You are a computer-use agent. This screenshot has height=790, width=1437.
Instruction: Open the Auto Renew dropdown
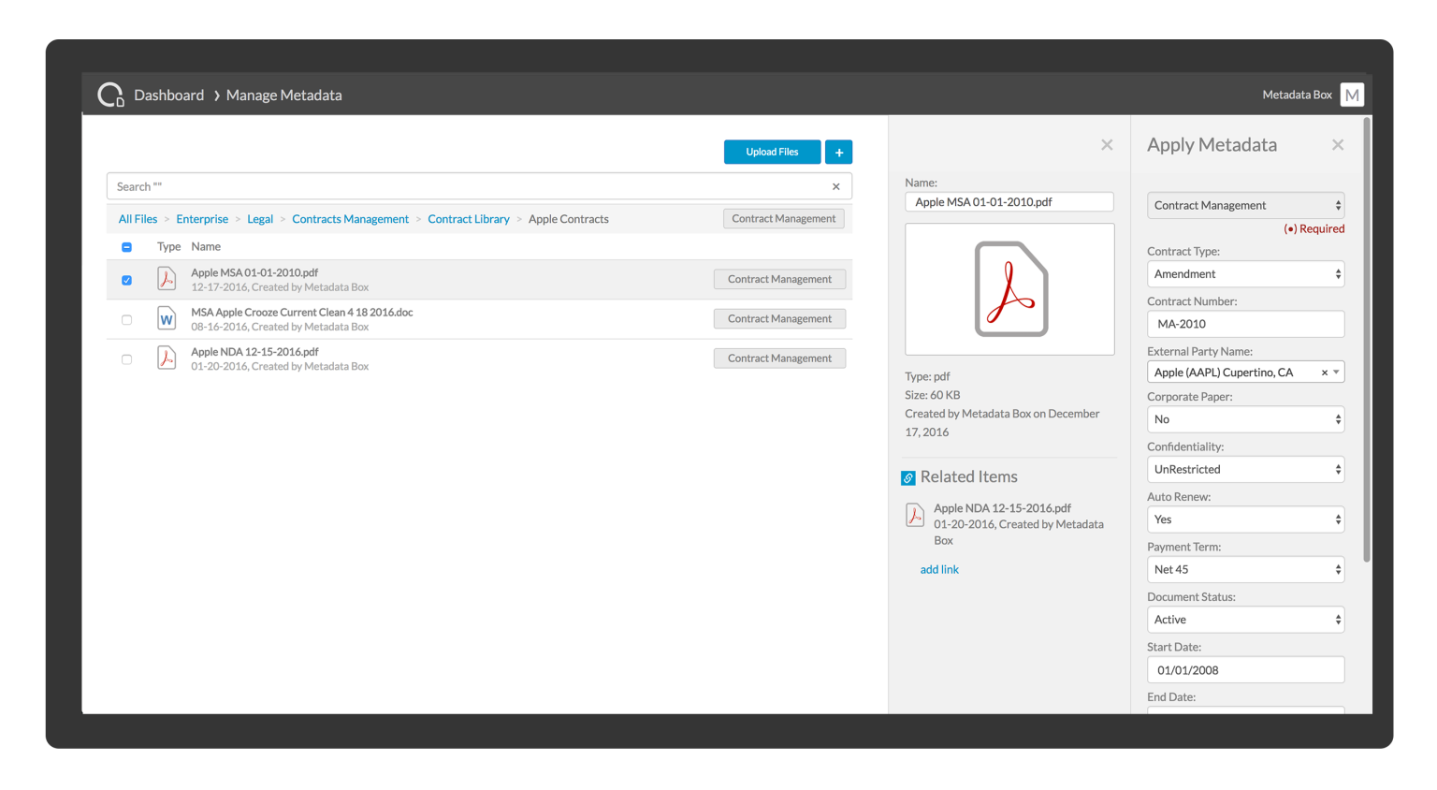click(1245, 519)
